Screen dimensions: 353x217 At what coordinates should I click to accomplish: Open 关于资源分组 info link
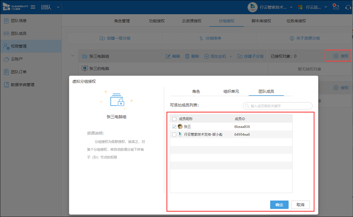coord(305,38)
